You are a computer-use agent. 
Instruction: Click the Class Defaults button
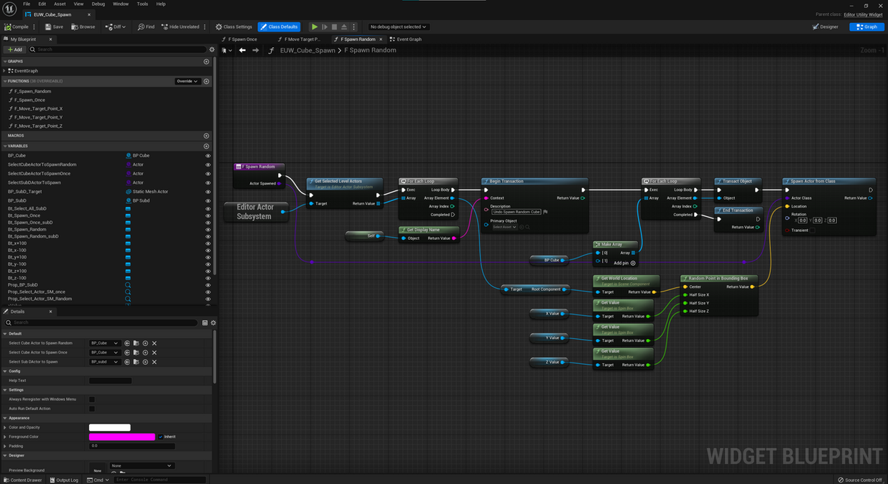point(279,27)
